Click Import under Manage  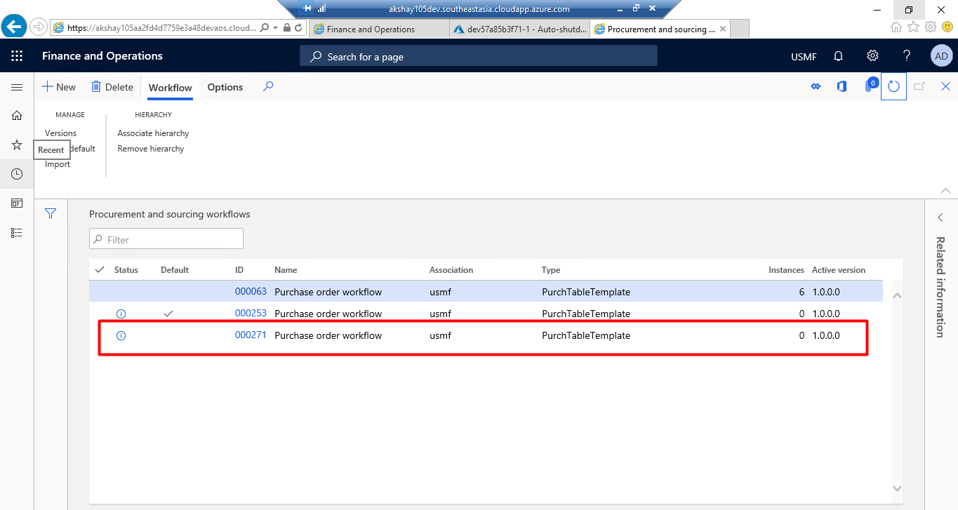(x=58, y=164)
